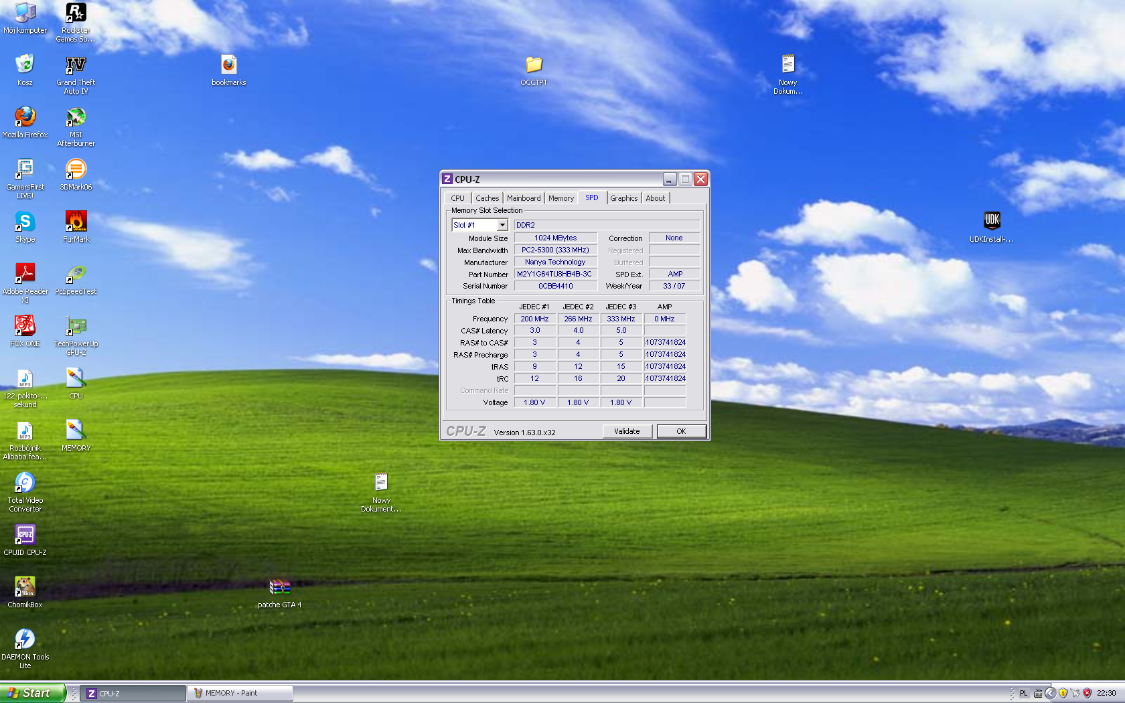Click the PC2-5300 (333 MHz) bandwidth field
The image size is (1125, 703).
pos(555,250)
